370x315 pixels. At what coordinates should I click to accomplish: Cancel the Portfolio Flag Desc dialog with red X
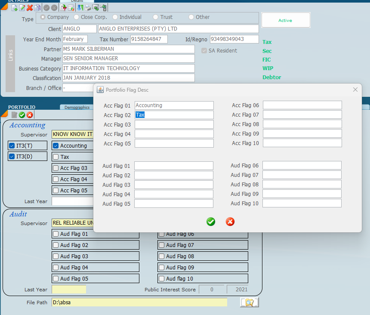[x=230, y=222]
